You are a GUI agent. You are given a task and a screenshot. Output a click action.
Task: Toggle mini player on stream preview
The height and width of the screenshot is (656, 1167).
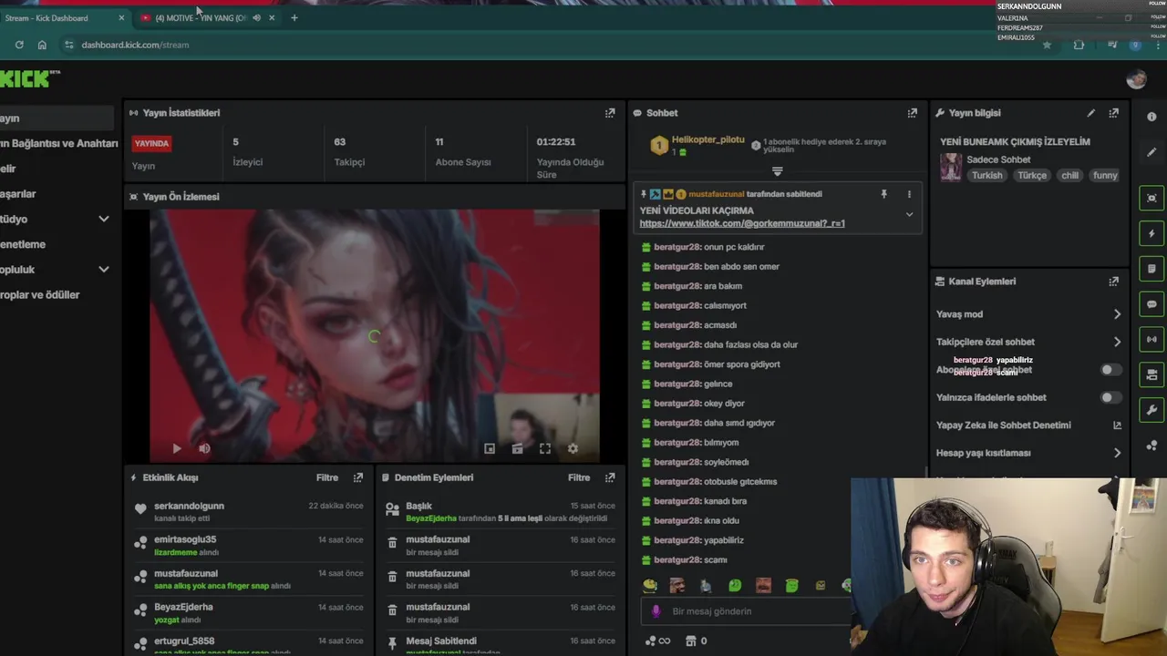tap(490, 448)
